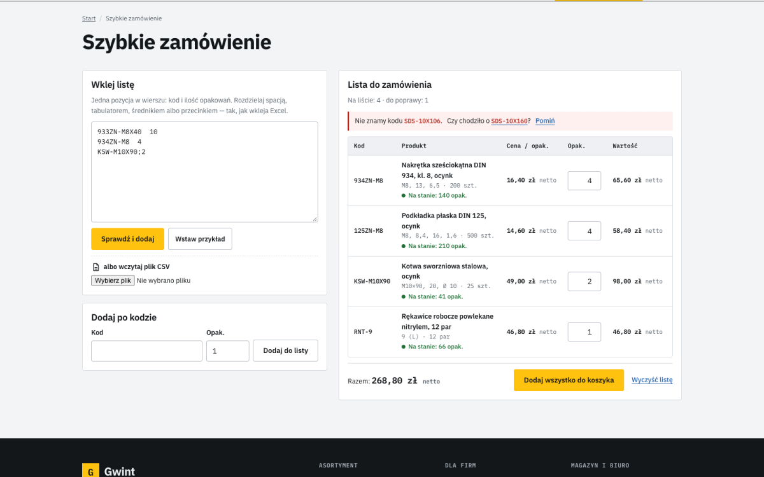Focus the Kod input field
The image size is (764, 477).
146,351
